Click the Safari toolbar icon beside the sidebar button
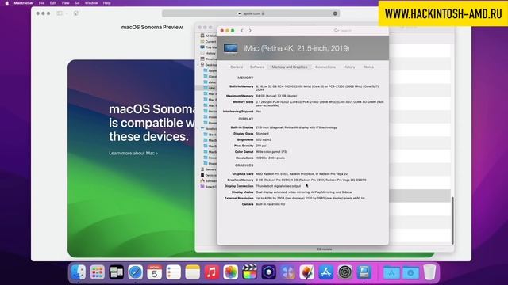Viewport: 508px width, 285px height. pos(76,13)
